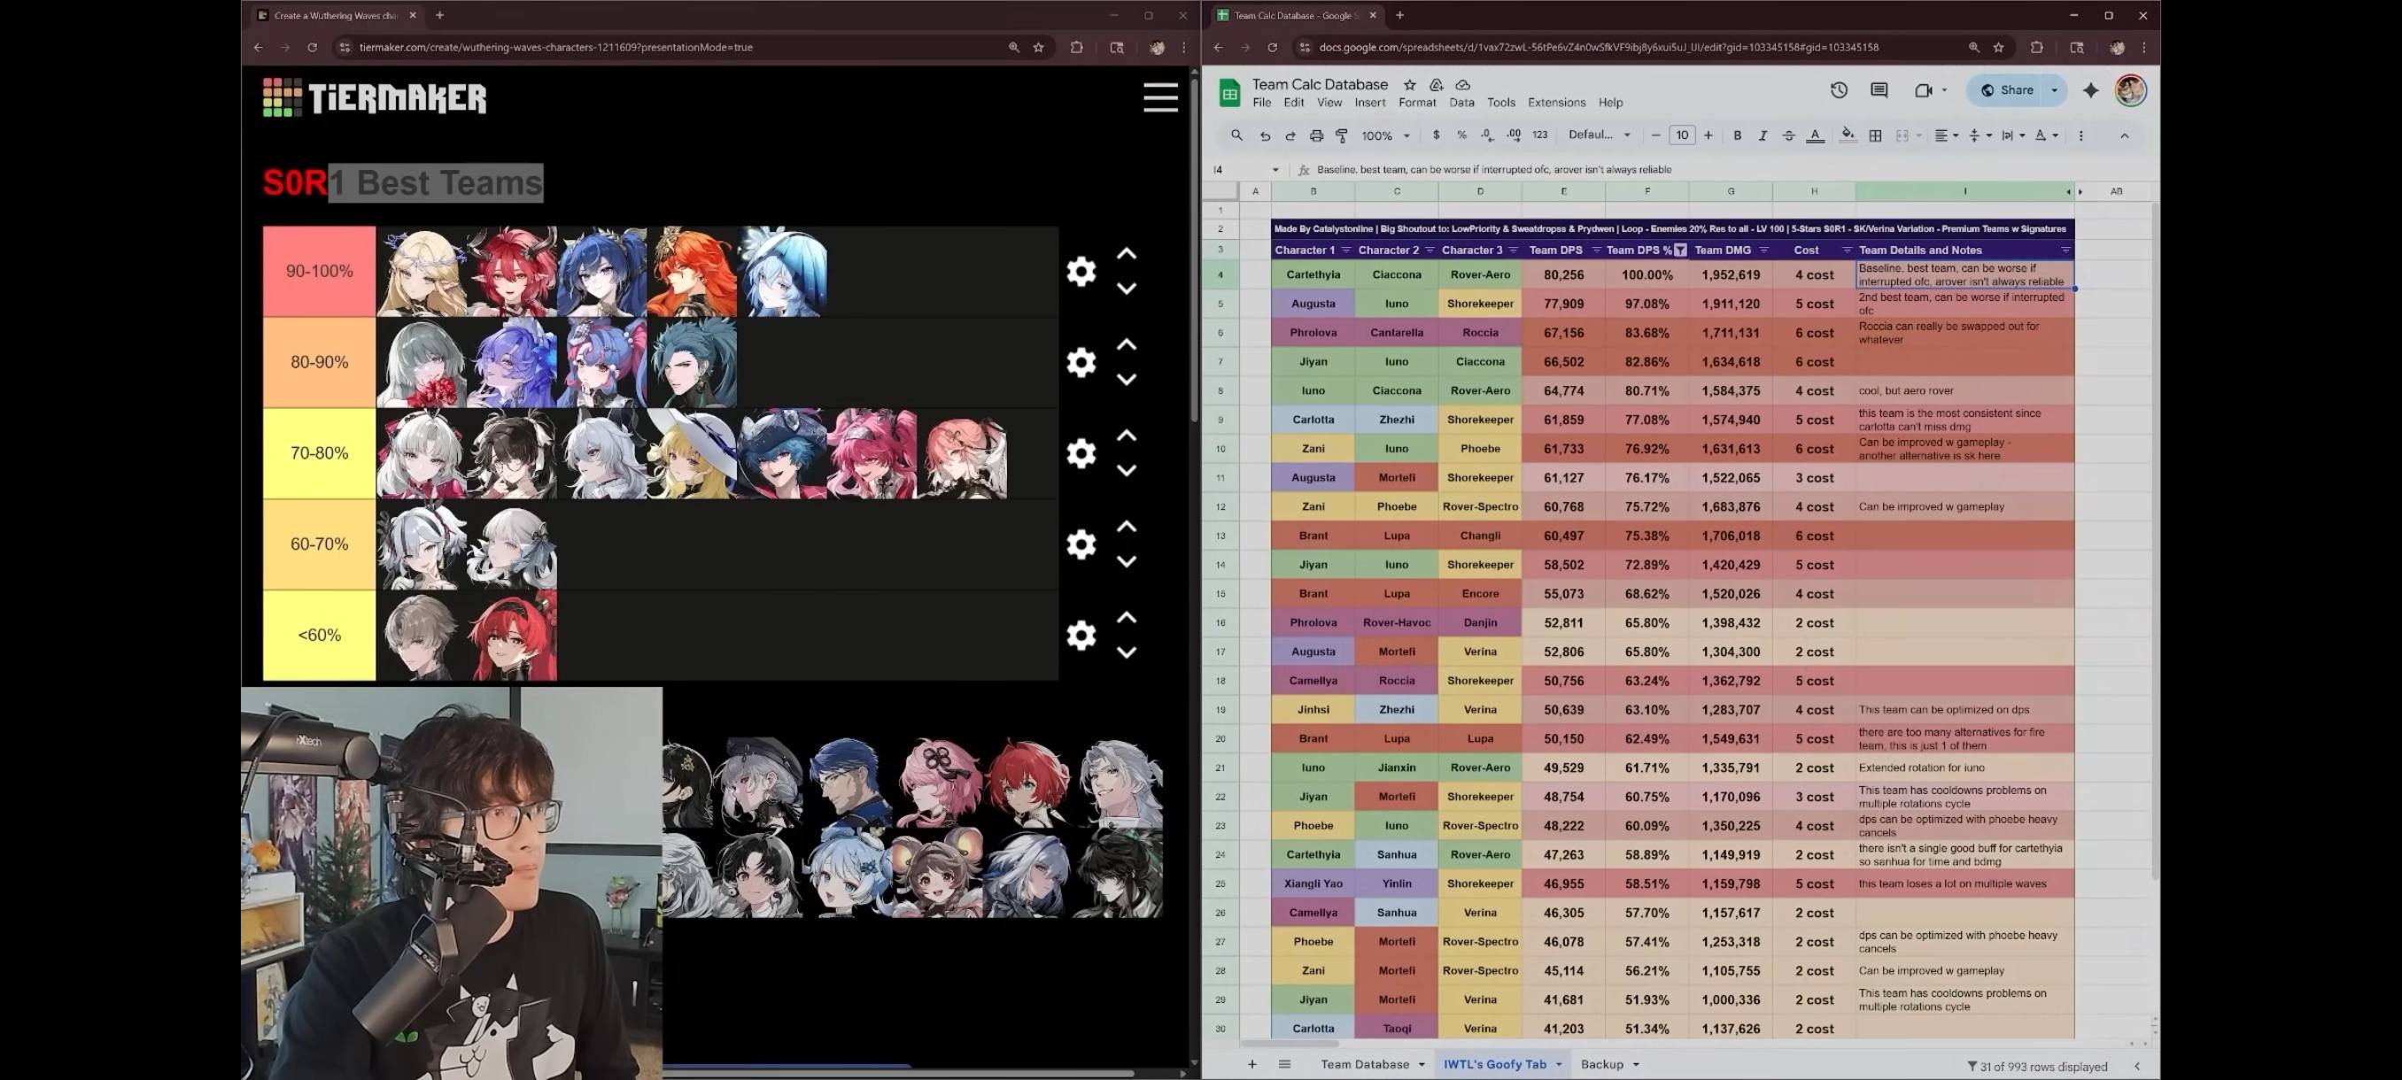Click the Strikethrough icon in Sheets
Image resolution: width=2402 pixels, height=1080 pixels.
click(1788, 135)
